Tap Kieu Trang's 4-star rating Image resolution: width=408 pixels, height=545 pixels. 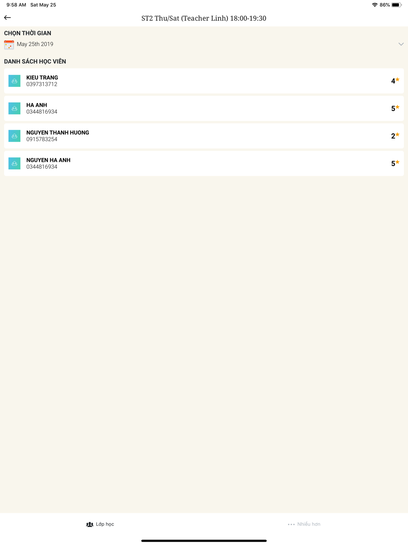coord(395,81)
